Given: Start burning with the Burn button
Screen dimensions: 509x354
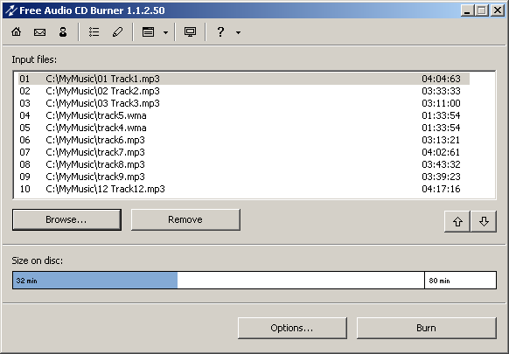Looking at the screenshot, I should point(427,328).
